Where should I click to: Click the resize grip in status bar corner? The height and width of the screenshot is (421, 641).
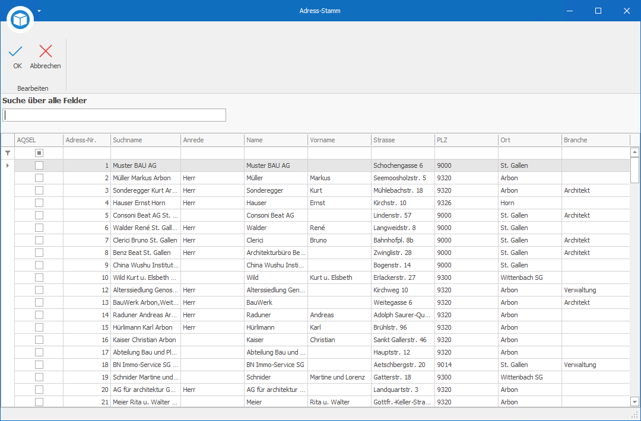pyautogui.click(x=635, y=415)
